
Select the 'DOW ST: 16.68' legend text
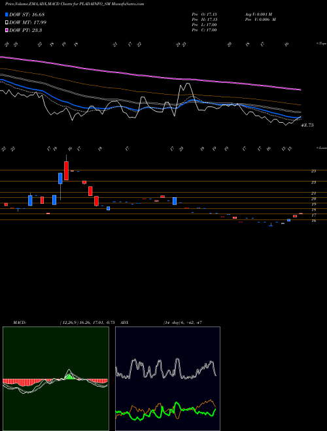[27, 14]
